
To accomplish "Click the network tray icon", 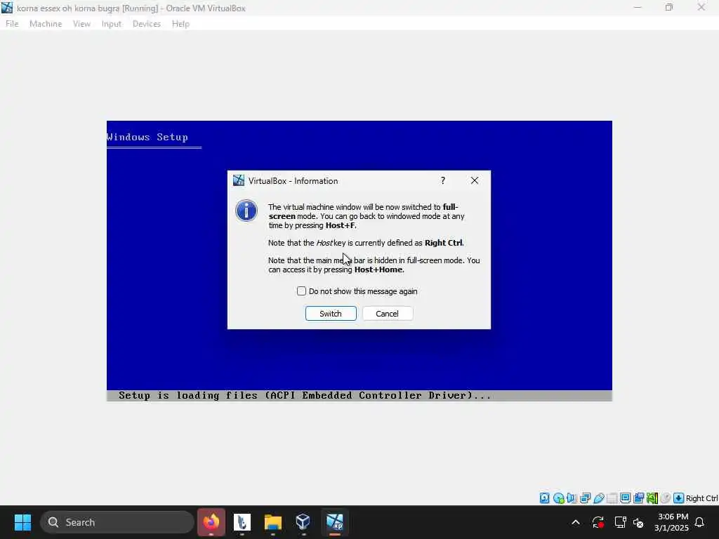I will point(620,522).
